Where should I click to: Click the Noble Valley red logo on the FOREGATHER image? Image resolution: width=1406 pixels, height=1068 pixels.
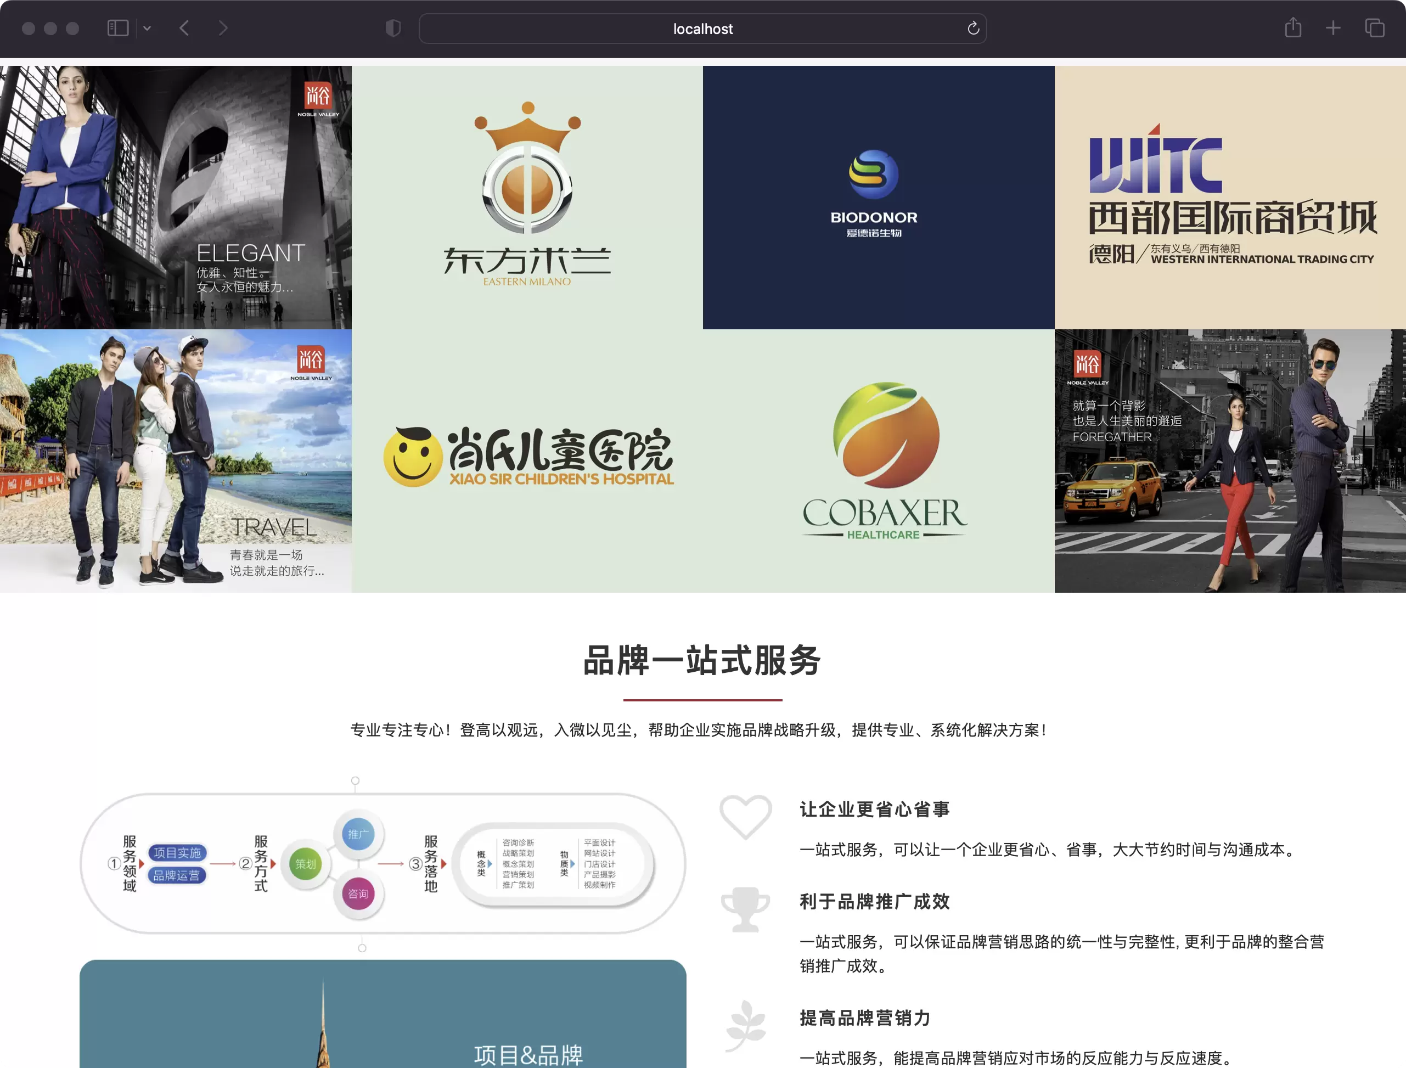(1088, 368)
